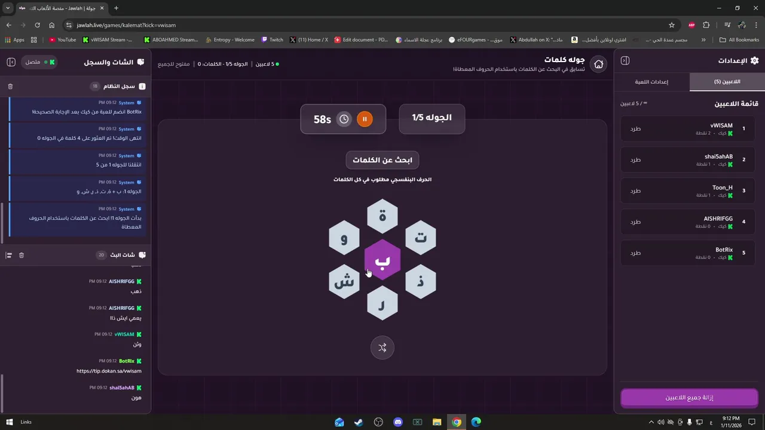The height and width of the screenshot is (430, 765).
Task: Click the timer clock icon
Action: pyautogui.click(x=344, y=119)
